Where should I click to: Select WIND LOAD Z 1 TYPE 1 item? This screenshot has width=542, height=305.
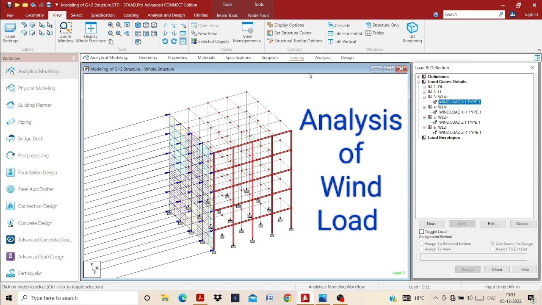pos(460,122)
